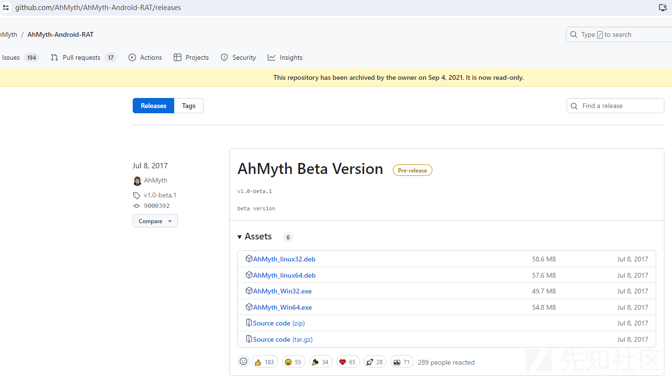
Task: Download AhMyth_linux32.deb
Action: coord(284,259)
